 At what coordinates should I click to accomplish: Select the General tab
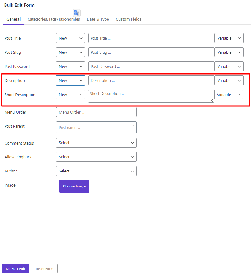(x=13, y=19)
